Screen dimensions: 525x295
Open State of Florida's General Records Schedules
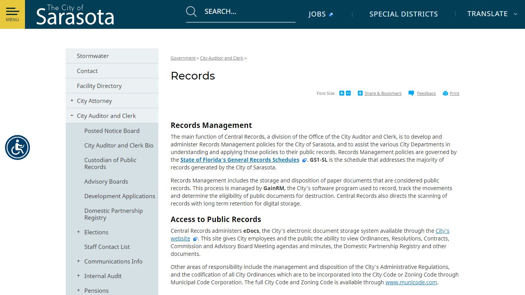240,160
